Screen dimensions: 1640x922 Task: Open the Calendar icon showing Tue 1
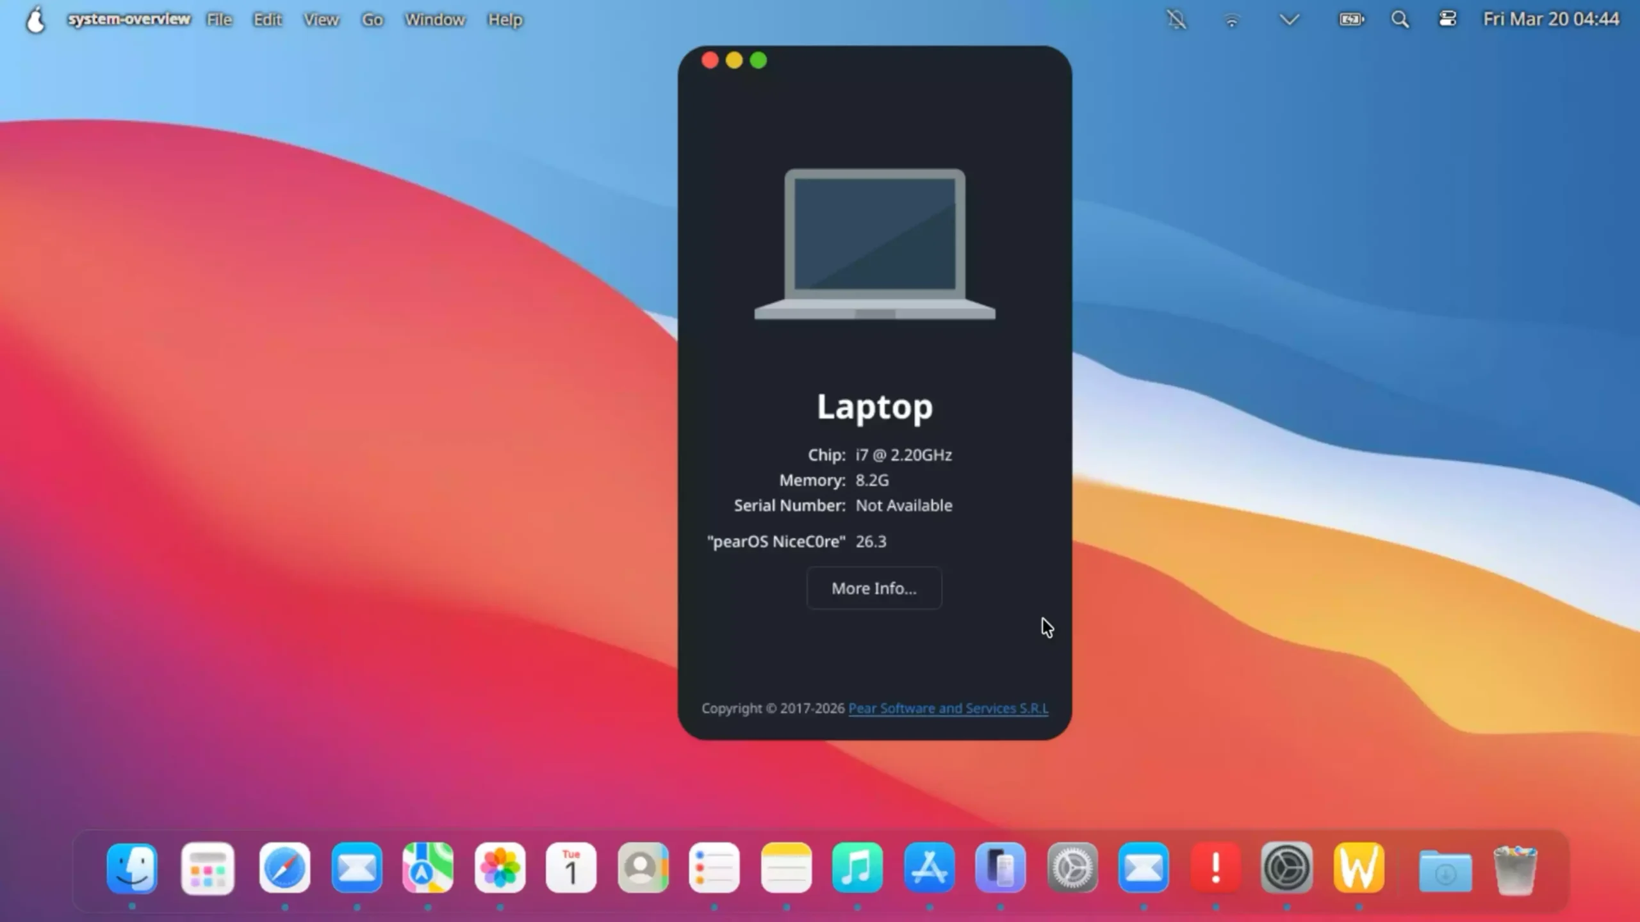[571, 868]
